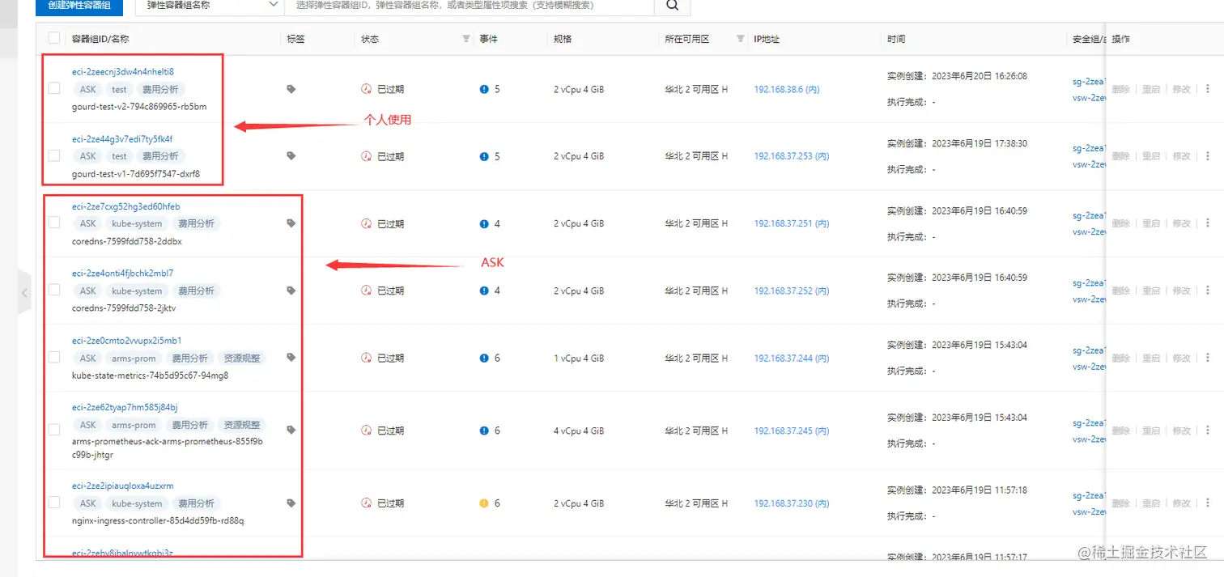Click 费用分析 tag in nginx-ingress-controller row
This screenshot has height=577, width=1224.
(196, 503)
